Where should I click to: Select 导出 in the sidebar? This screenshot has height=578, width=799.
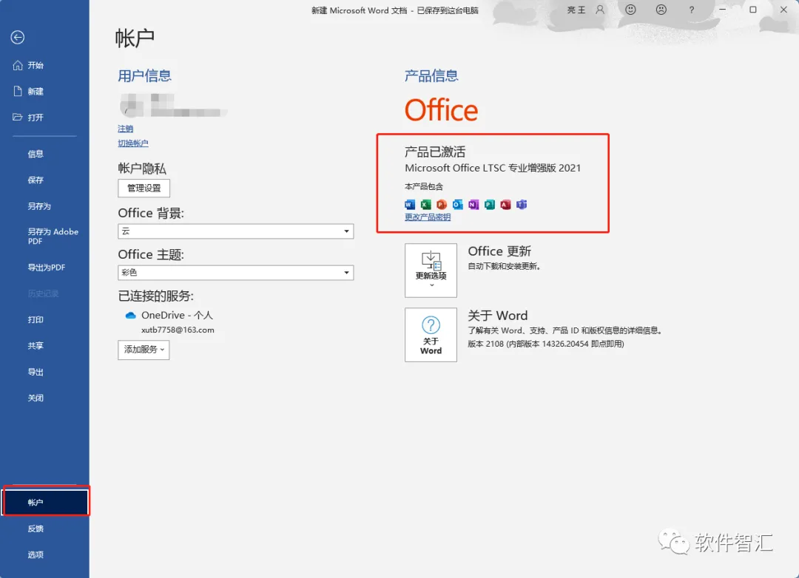click(x=36, y=372)
